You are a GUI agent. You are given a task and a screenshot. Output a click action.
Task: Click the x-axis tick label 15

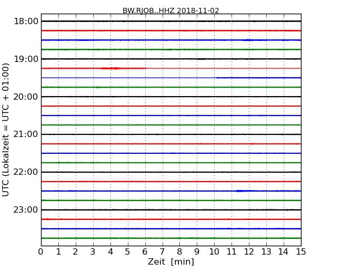301,251
